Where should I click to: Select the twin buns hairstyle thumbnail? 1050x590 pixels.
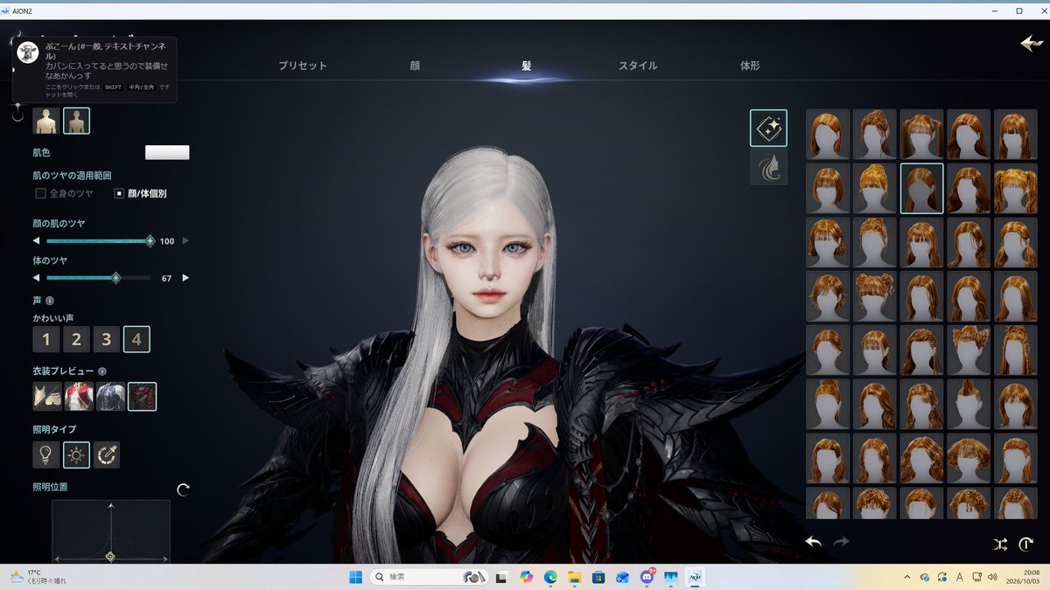(875, 296)
